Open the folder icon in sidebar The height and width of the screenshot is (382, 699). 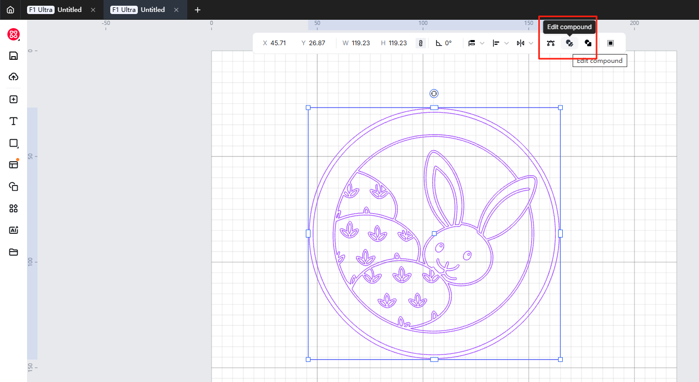tap(14, 252)
